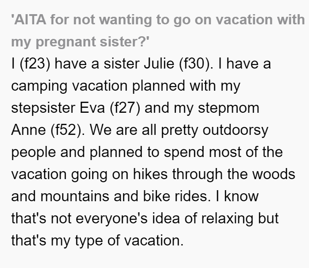Click the words 'camping vacation planned'
309x268 pixels.
[x=98, y=86]
